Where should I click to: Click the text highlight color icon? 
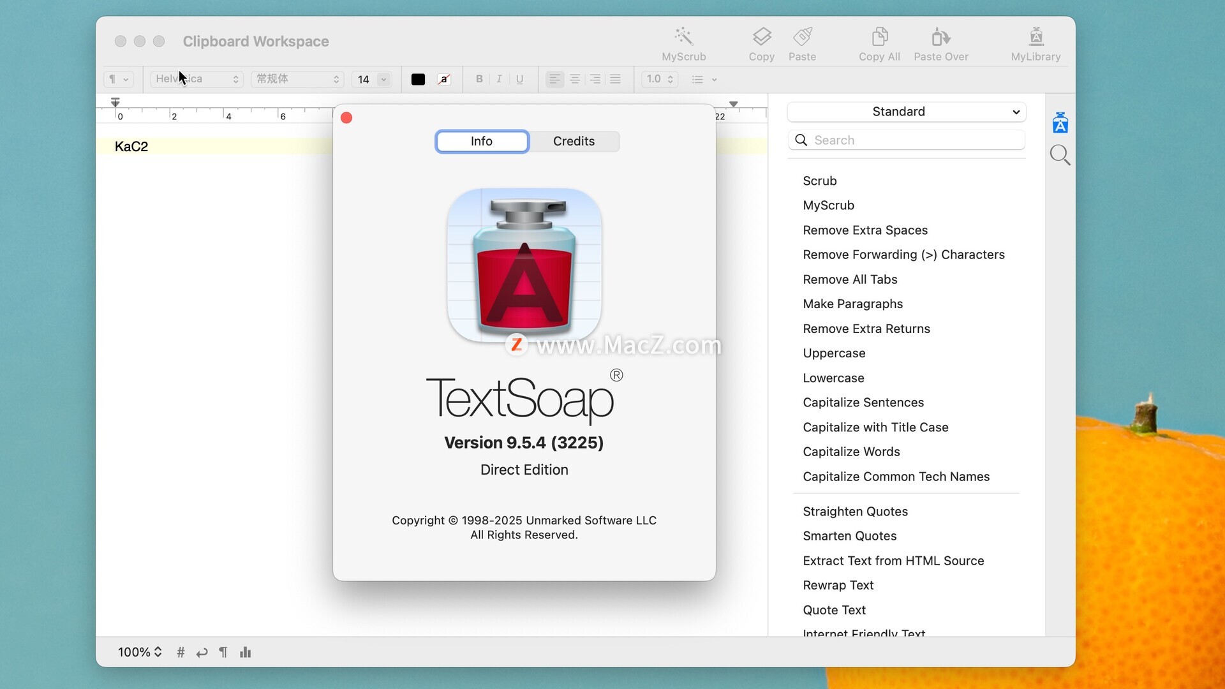pos(444,79)
